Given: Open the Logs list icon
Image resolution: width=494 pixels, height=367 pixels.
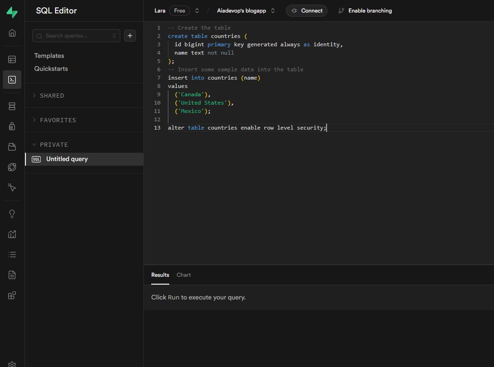Looking at the screenshot, I should point(12,255).
